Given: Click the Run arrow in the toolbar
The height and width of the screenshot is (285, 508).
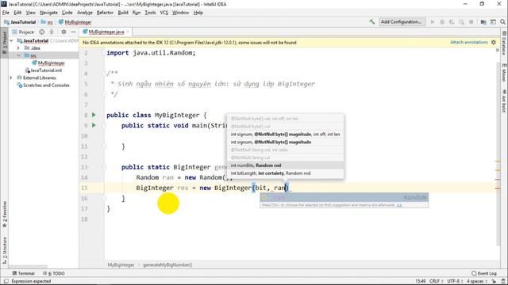Looking at the screenshot, I should (x=432, y=22).
